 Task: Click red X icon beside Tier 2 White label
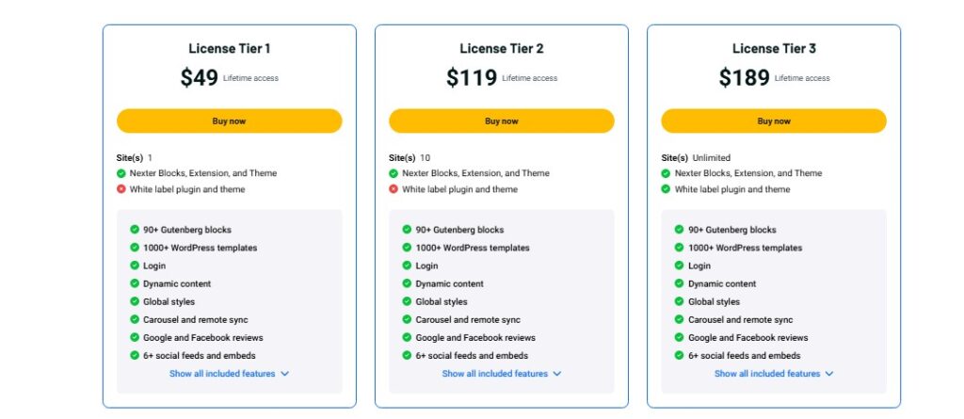point(394,189)
